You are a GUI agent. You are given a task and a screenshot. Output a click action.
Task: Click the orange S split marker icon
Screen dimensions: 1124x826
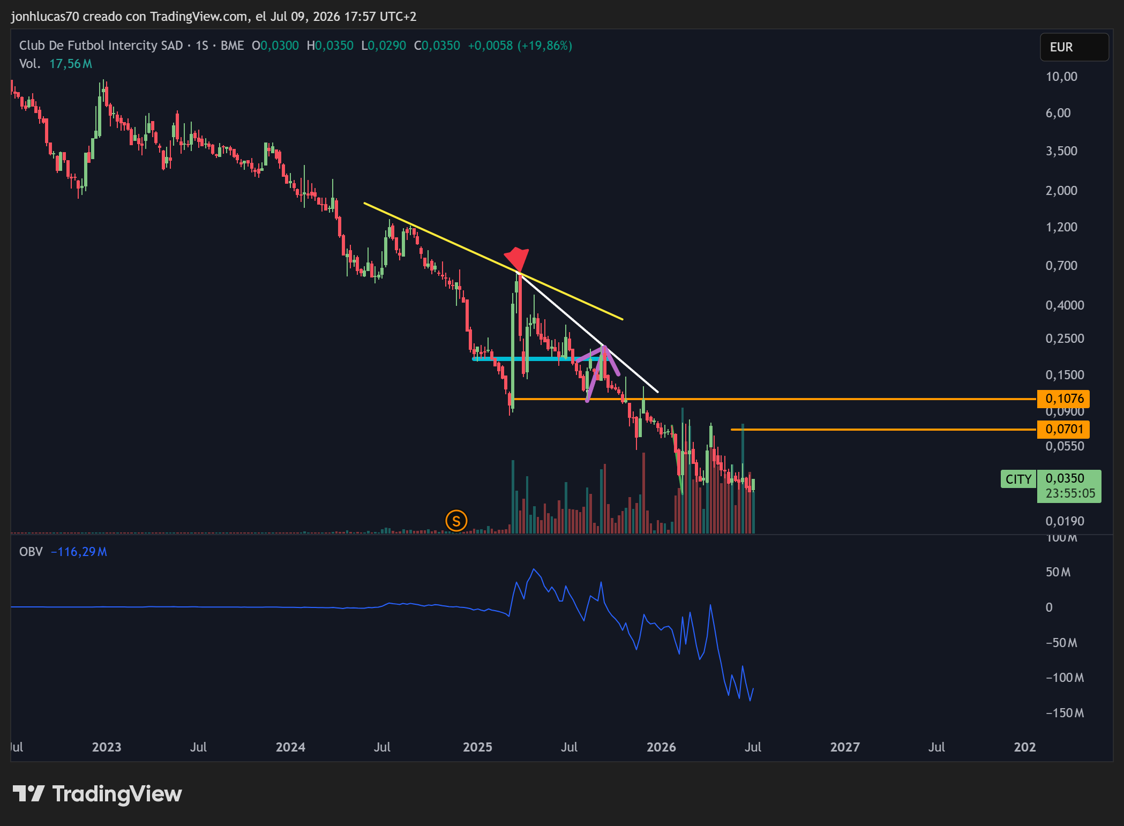point(456,520)
